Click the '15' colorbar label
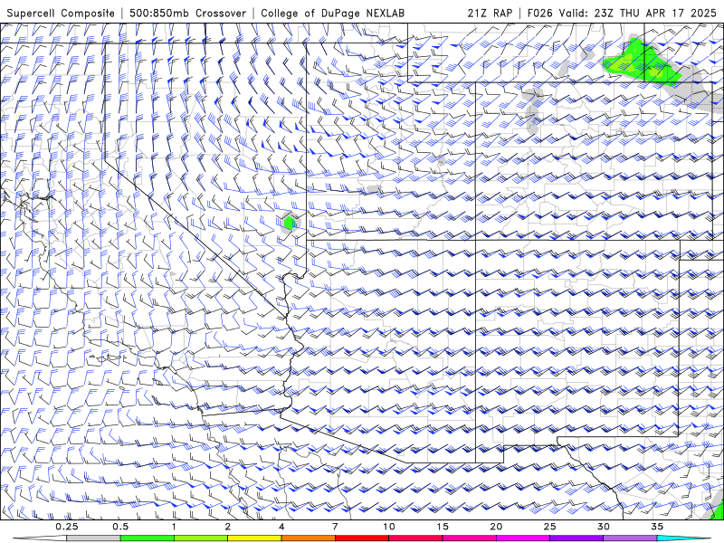Image resolution: width=724 pixels, height=543 pixels. point(443,527)
